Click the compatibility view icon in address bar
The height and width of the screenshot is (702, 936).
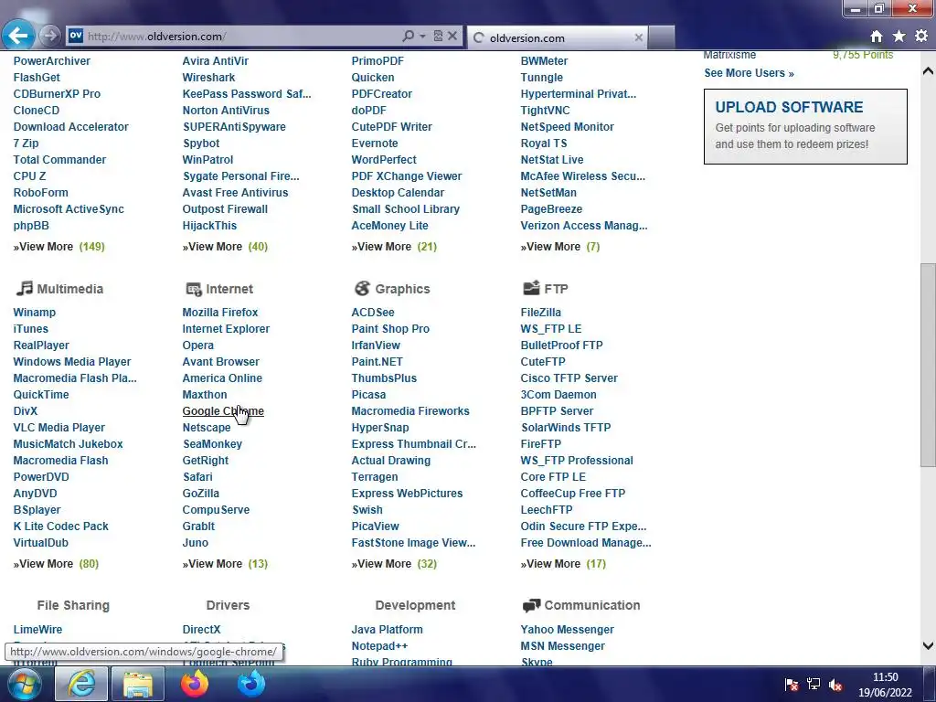[x=438, y=36]
